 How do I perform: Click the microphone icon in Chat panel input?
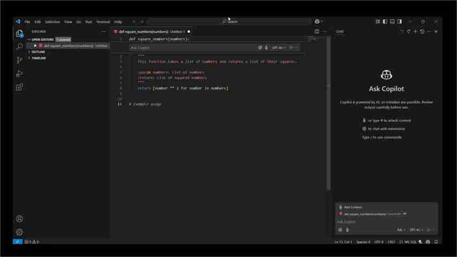pos(347,230)
